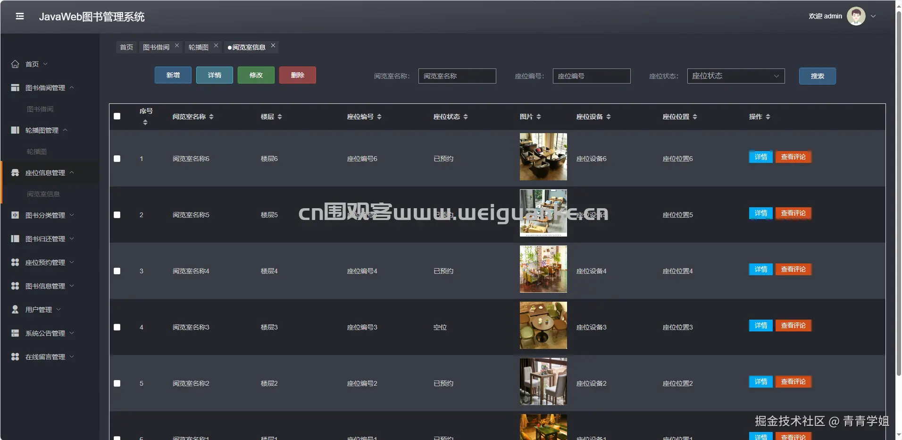Click the 座位信息管理 sidebar icon
Viewport: 902px width, 440px height.
(15, 173)
